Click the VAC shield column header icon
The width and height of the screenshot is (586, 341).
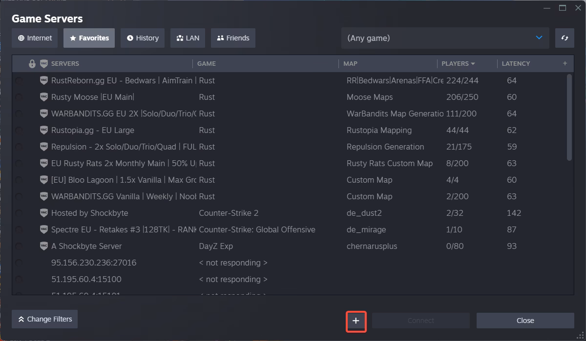[x=43, y=63]
